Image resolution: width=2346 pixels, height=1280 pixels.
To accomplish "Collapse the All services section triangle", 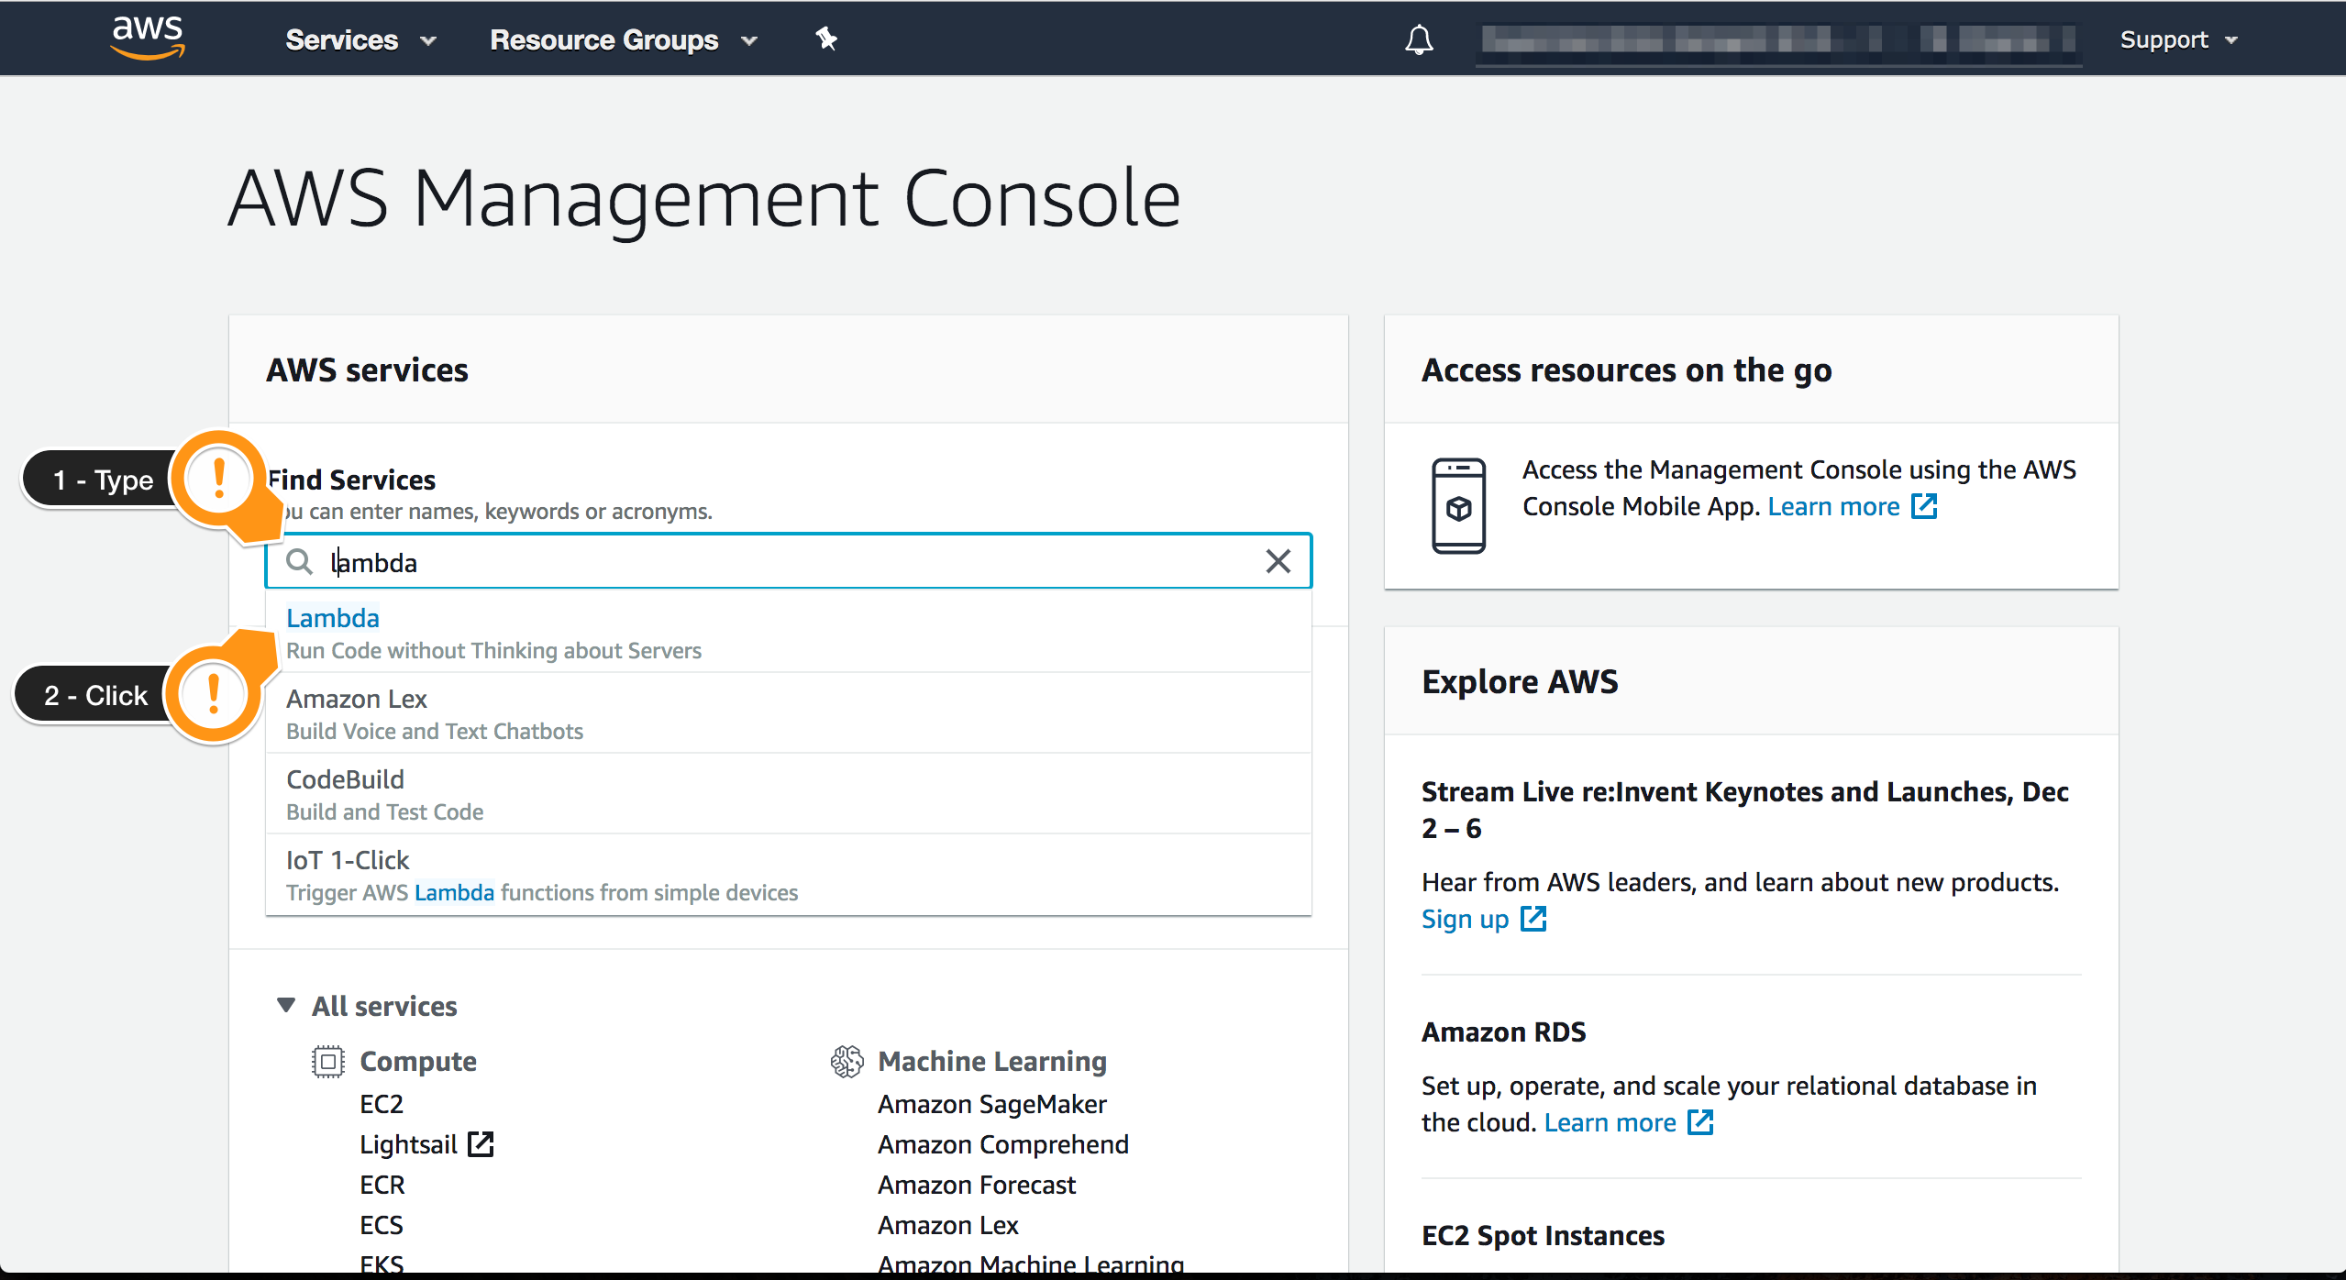I will click(286, 1005).
